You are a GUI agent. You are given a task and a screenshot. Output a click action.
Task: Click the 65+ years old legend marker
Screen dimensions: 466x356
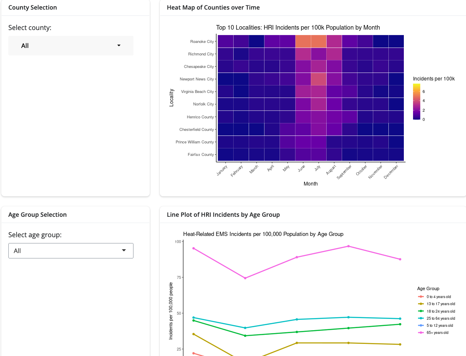tap(421, 333)
